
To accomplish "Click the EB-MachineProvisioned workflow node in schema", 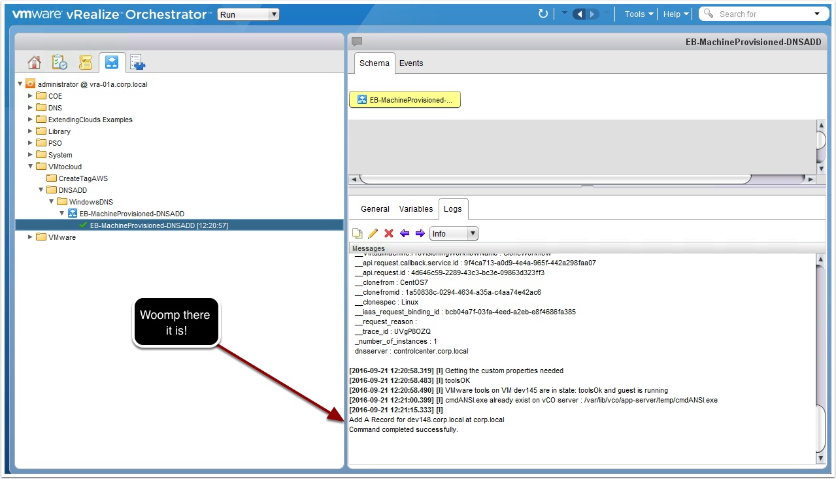I will tap(405, 99).
